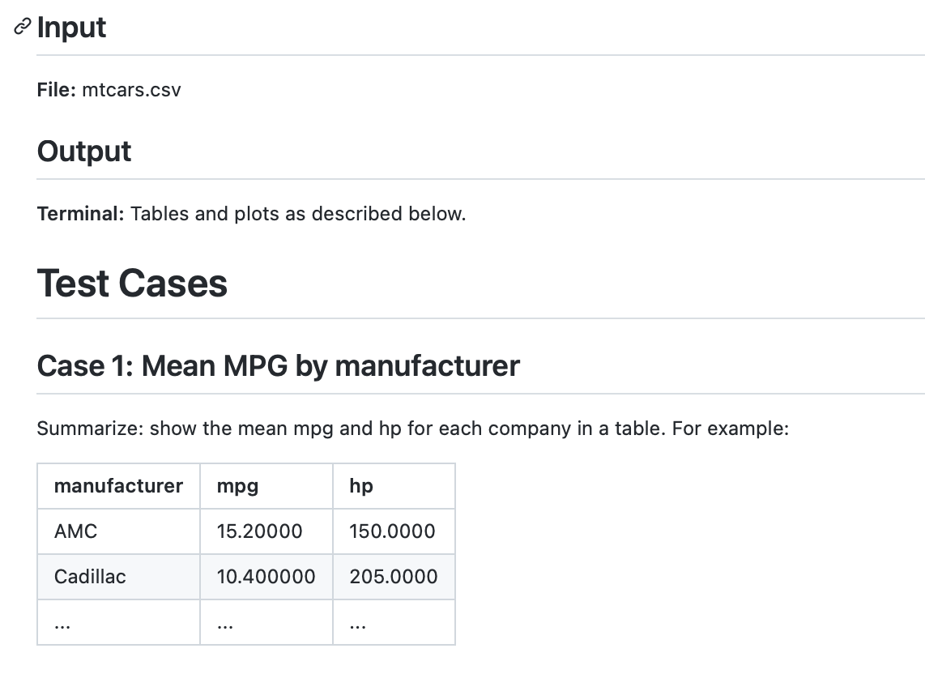Screen dimensions: 925x674
Task: Click the Case 1: Mean MPG heading
Action: point(278,366)
